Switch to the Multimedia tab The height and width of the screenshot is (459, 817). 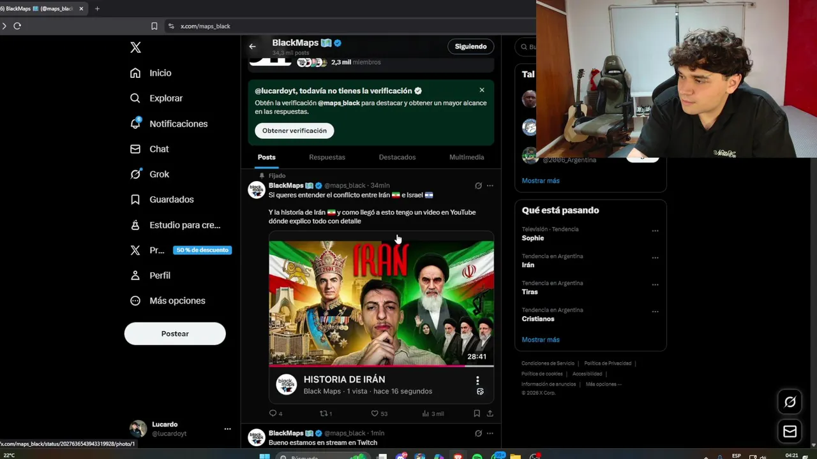(x=467, y=157)
